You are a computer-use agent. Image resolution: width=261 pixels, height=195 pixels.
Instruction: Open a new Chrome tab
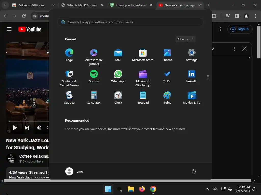209,5
